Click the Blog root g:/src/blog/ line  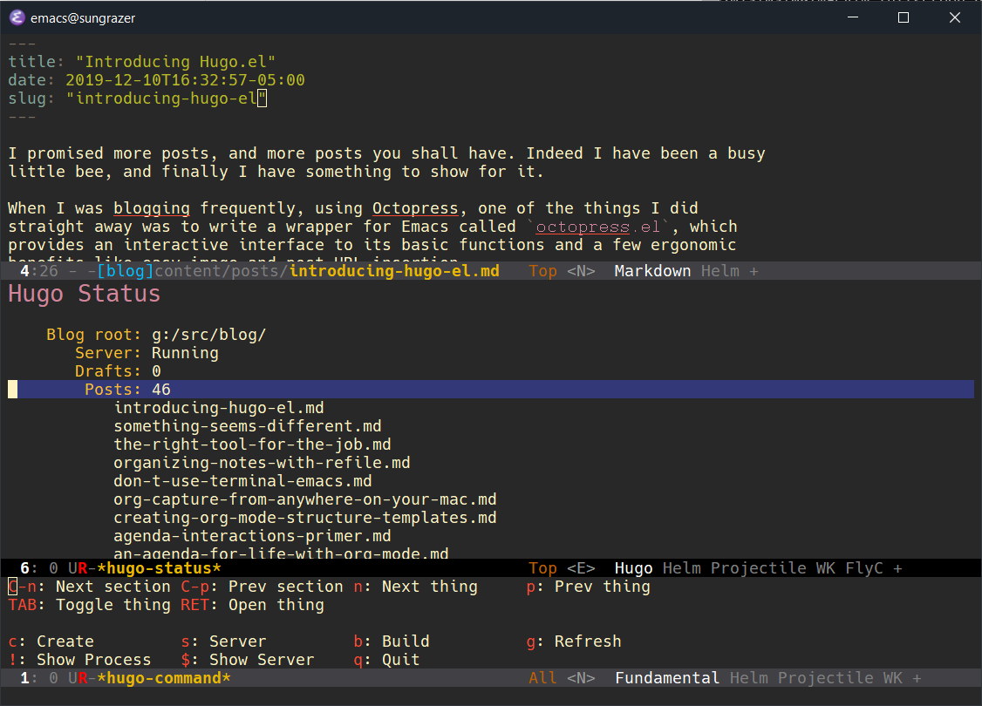[x=156, y=335]
